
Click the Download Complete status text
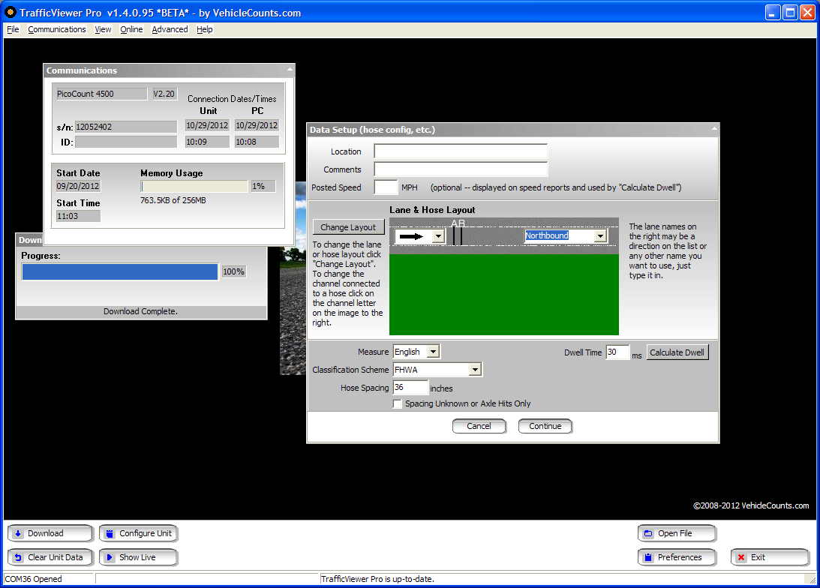tap(141, 311)
